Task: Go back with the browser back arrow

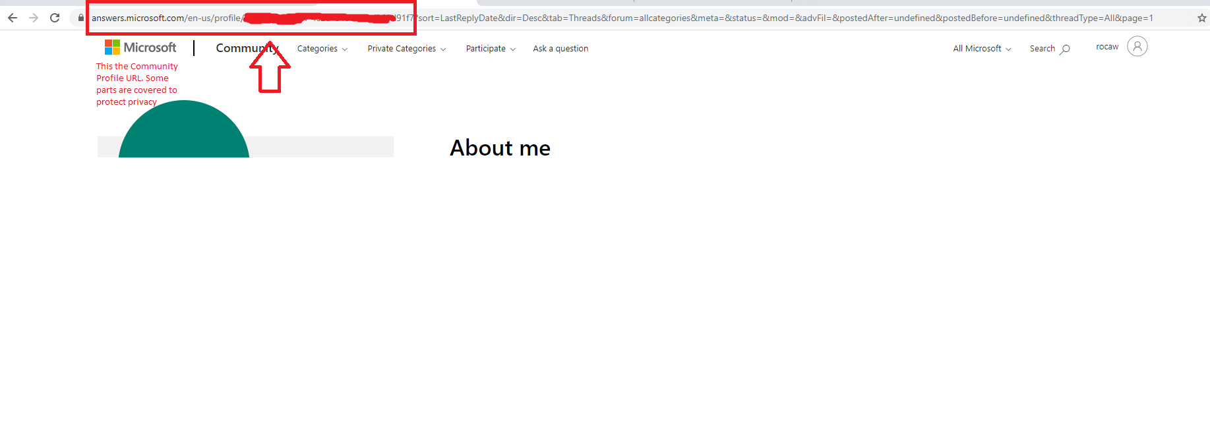Action: 13,18
